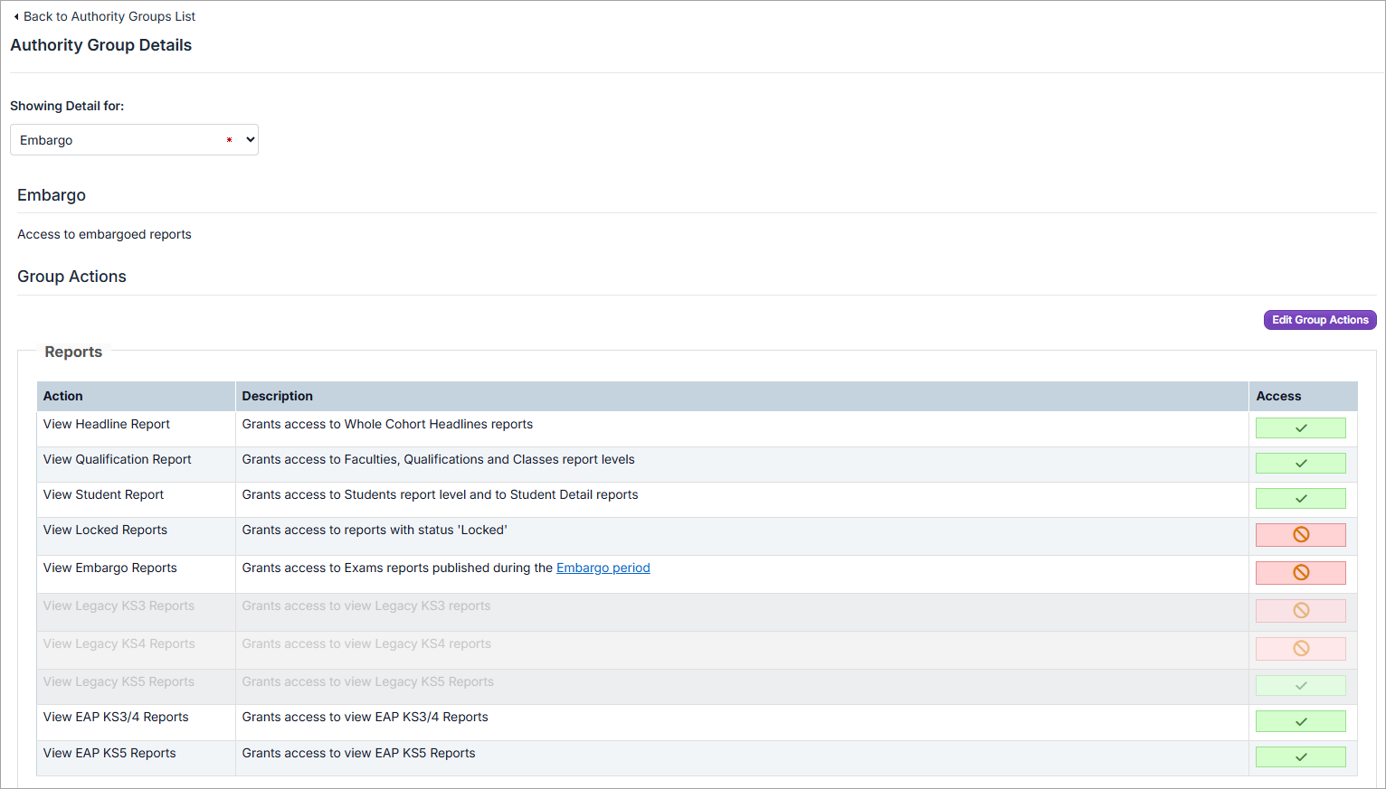Click the faded denied icon for Legacy KS4 Reports

(1300, 648)
